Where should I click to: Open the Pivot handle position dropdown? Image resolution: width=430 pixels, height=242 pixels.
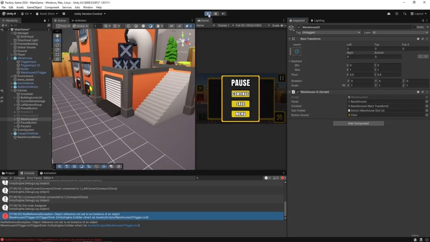[63, 26]
